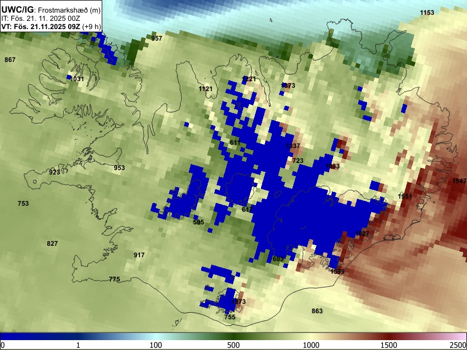Click the 595 value label
Screen dimensions: 467x350
199,222
